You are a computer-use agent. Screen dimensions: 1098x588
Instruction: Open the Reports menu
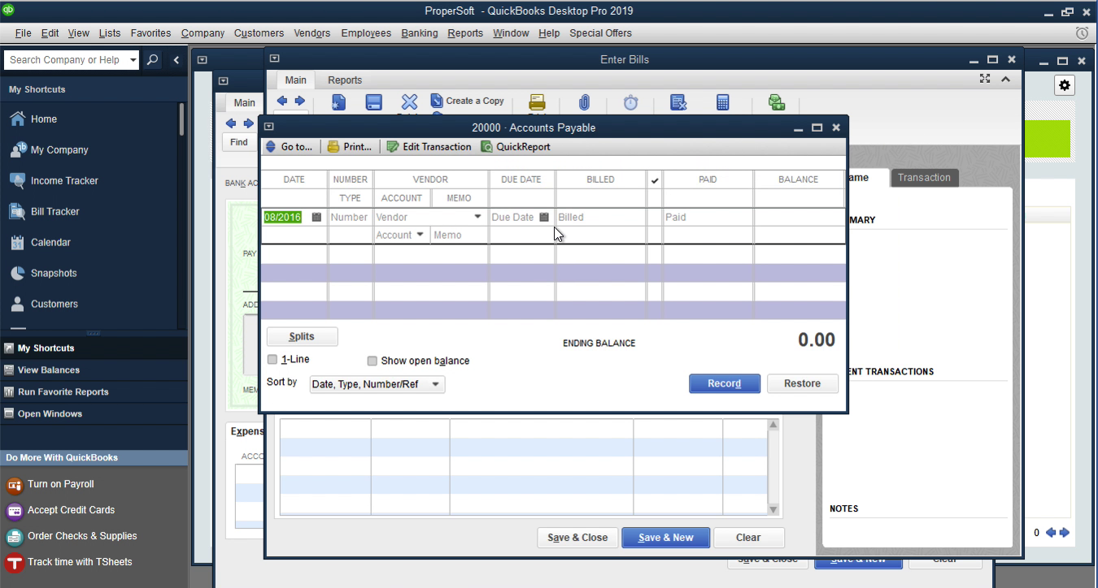465,33
